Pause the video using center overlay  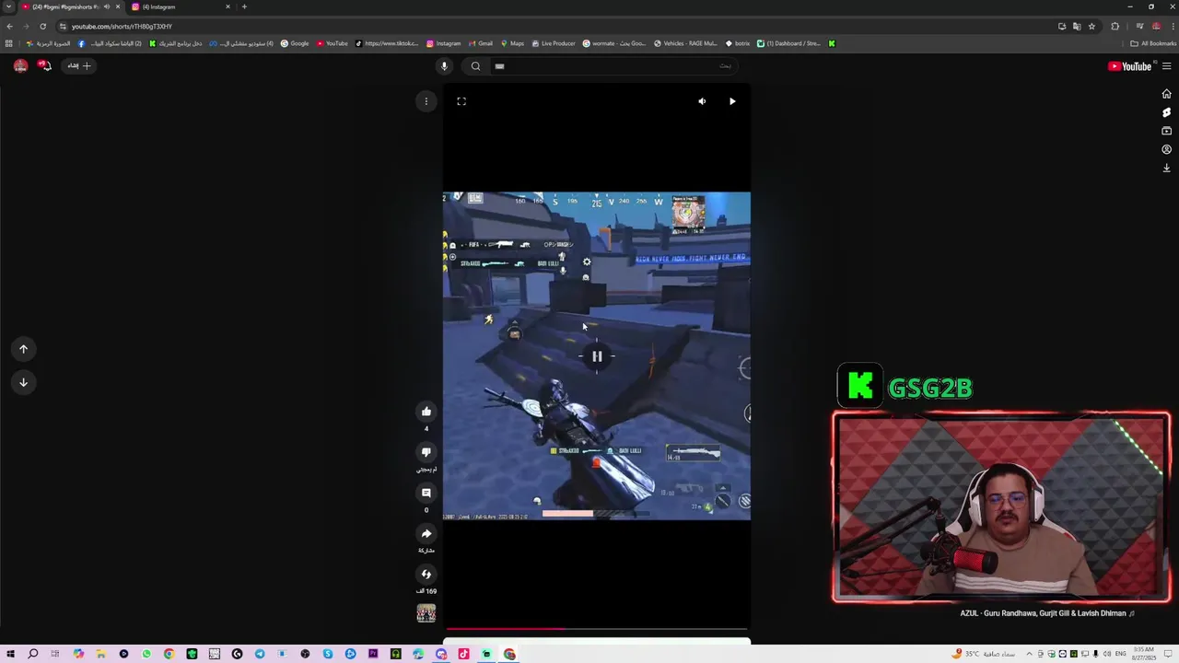[x=597, y=356]
